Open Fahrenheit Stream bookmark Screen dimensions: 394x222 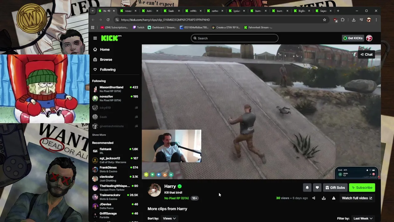(258, 27)
